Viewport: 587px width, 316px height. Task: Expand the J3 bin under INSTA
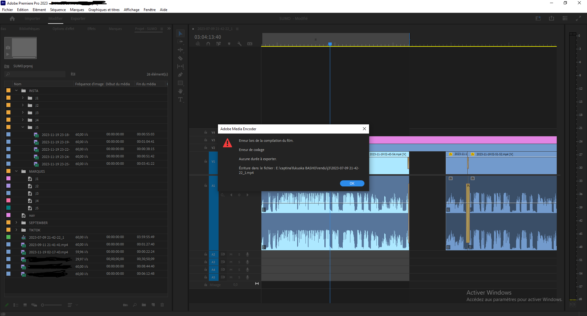23,112
